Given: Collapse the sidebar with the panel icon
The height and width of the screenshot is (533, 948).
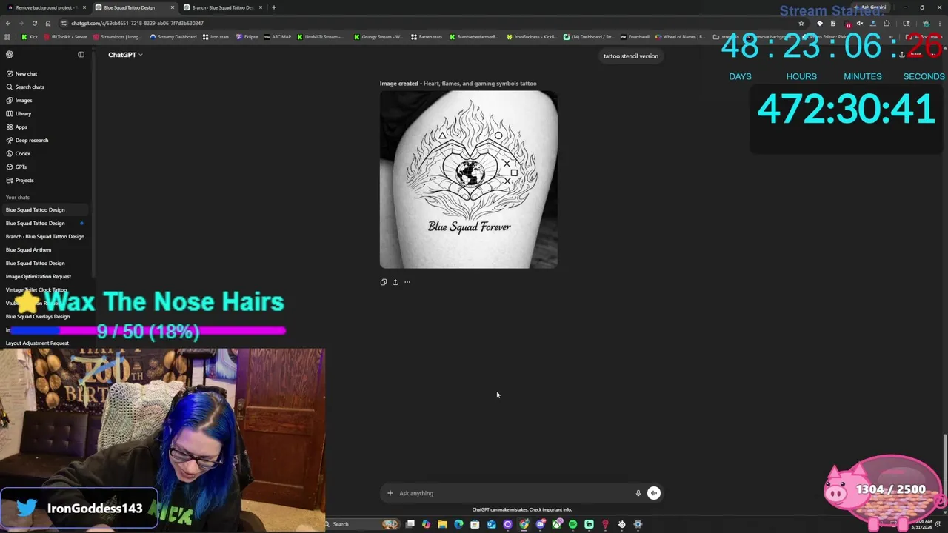Looking at the screenshot, I should [81, 54].
